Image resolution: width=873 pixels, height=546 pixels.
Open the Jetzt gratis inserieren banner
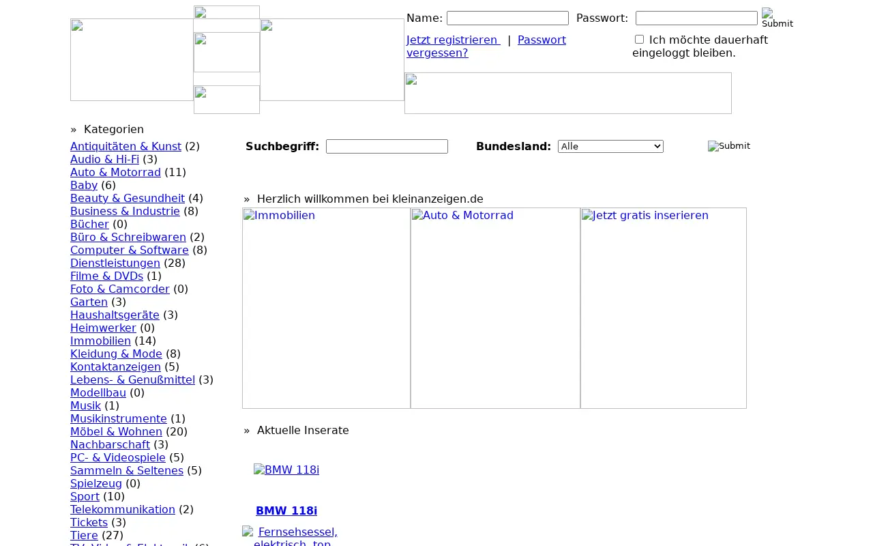click(664, 308)
